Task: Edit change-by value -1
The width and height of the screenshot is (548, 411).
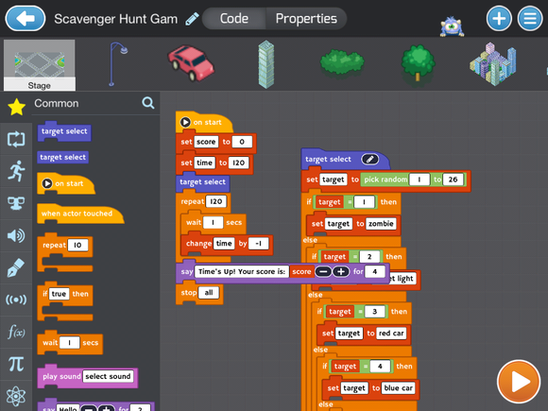Action: coord(259,244)
